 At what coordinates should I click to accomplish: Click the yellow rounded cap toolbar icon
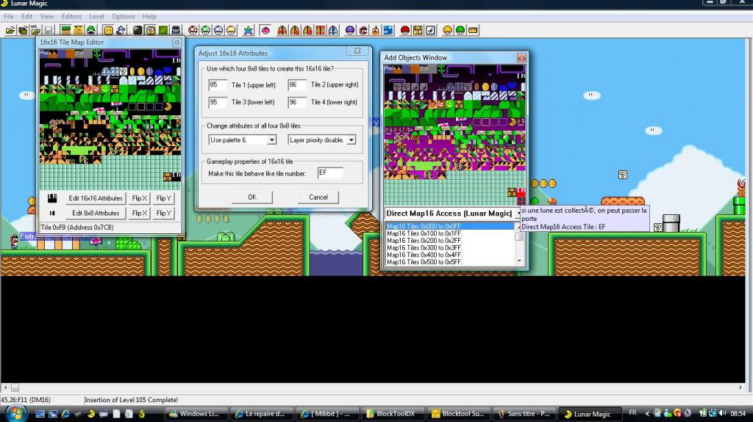pyautogui.click(x=448, y=30)
